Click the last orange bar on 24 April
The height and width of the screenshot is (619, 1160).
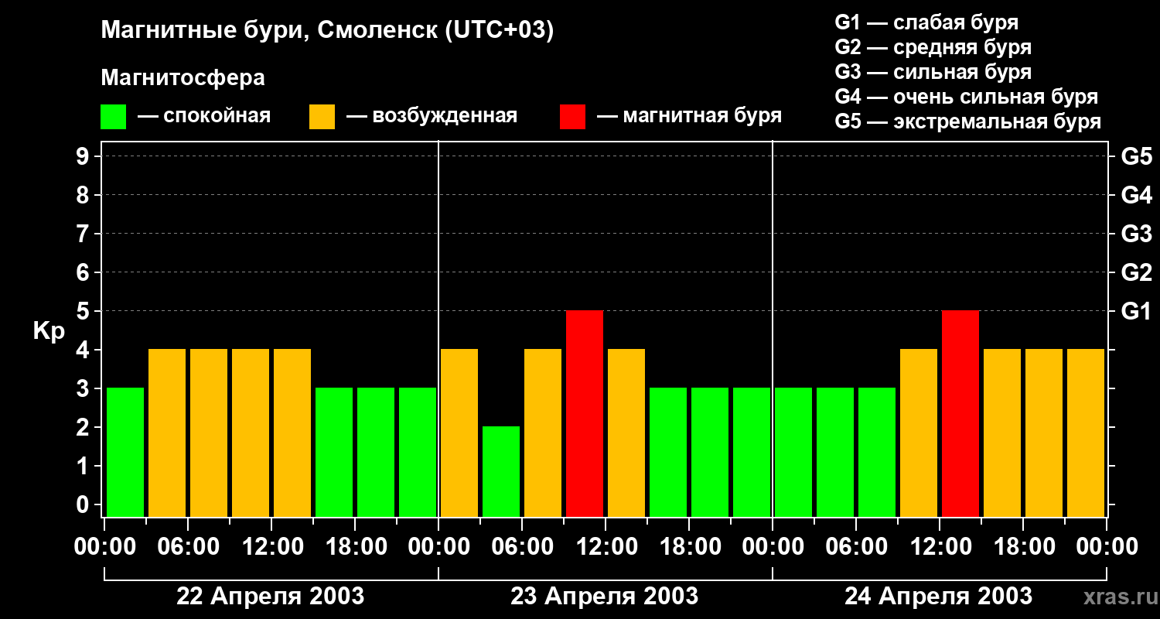point(1086,433)
